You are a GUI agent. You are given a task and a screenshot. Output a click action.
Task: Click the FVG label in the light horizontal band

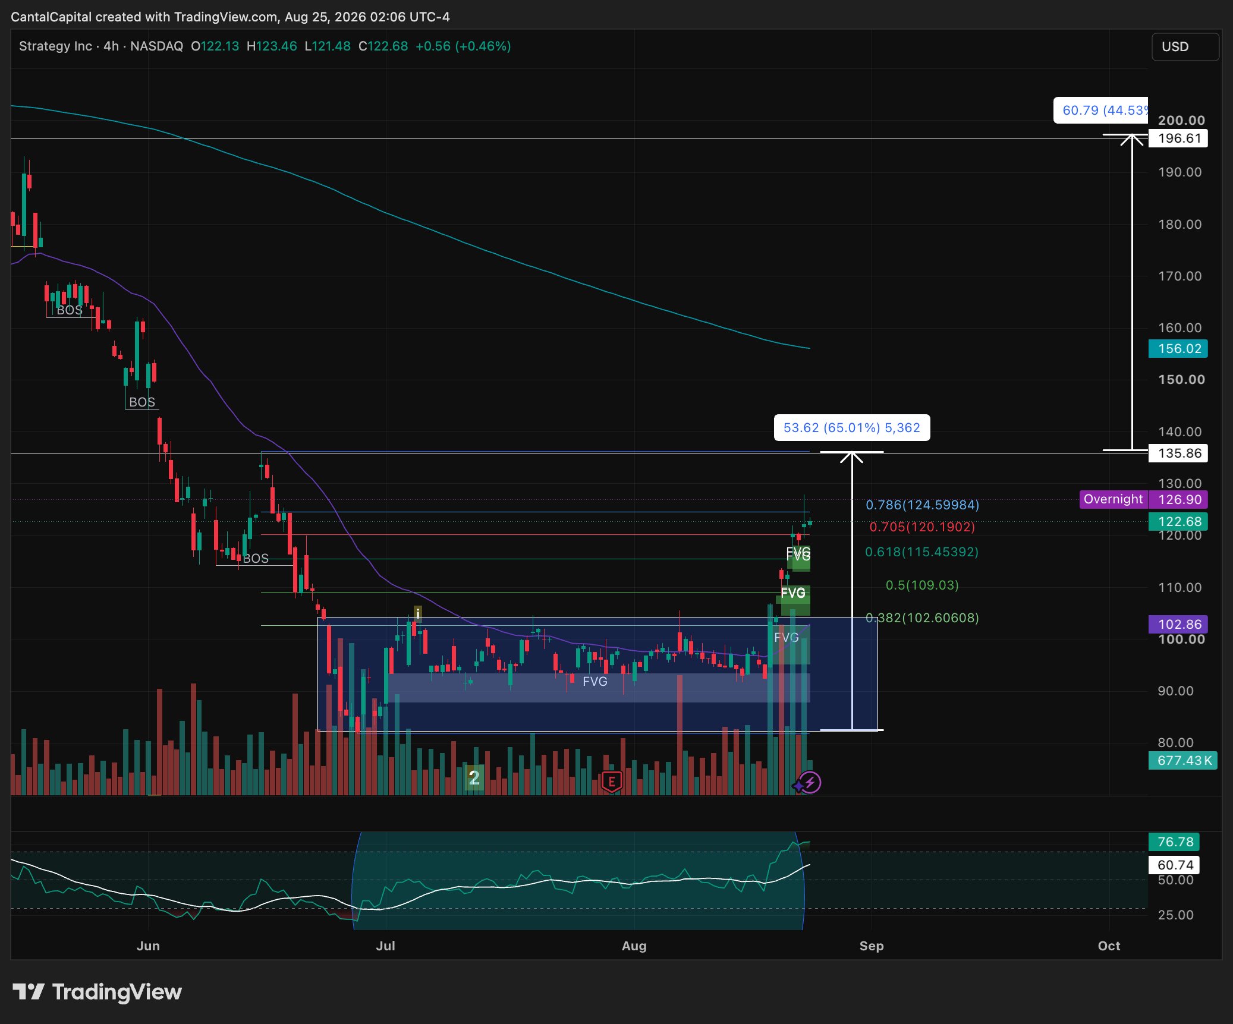pos(595,682)
